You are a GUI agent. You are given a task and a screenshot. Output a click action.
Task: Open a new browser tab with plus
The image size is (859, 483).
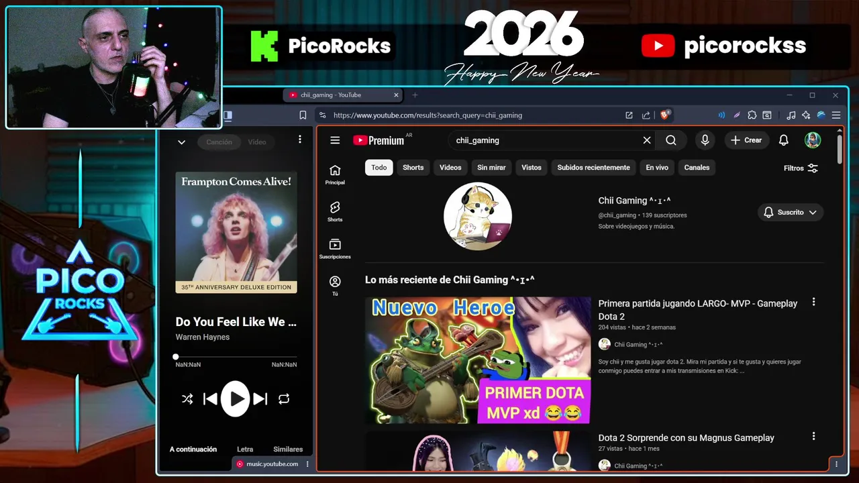coord(415,95)
